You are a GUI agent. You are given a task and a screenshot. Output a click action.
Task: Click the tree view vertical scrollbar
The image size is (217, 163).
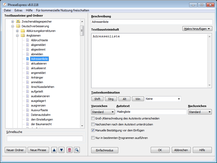82,78
